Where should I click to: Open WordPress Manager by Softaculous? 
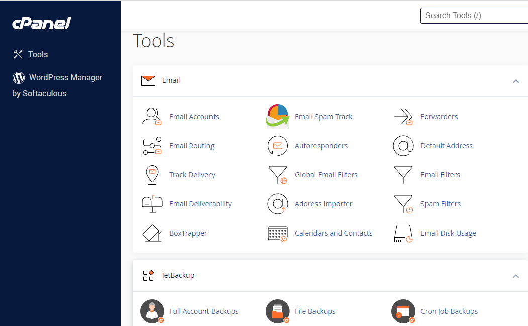click(x=57, y=85)
